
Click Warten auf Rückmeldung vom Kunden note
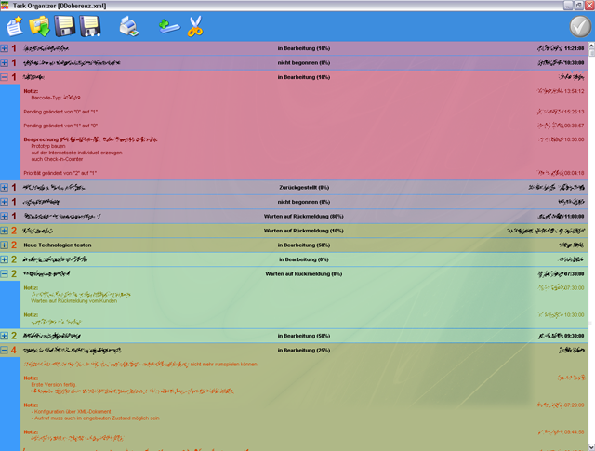tap(74, 301)
